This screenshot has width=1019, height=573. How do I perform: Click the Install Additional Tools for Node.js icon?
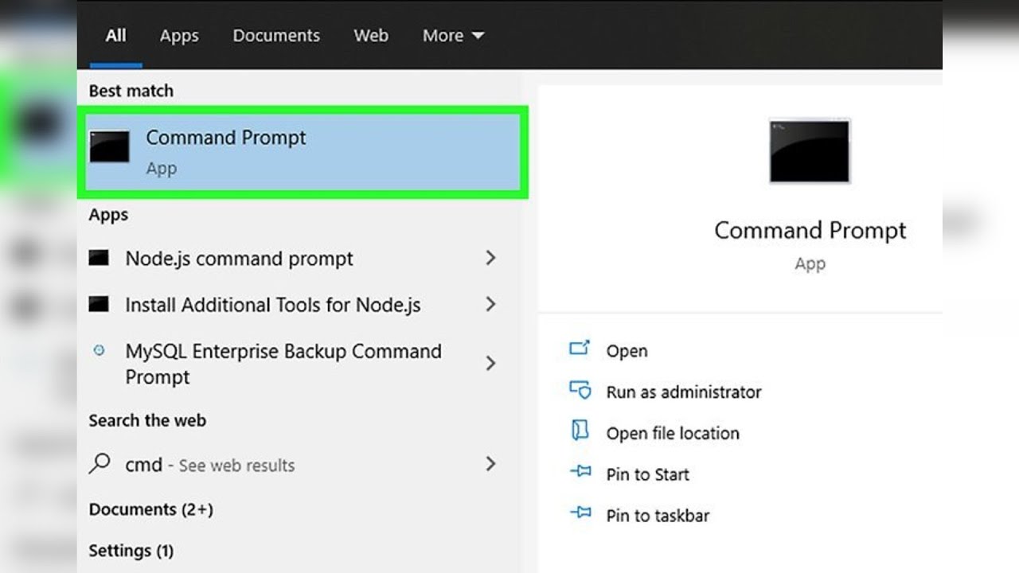[99, 304]
